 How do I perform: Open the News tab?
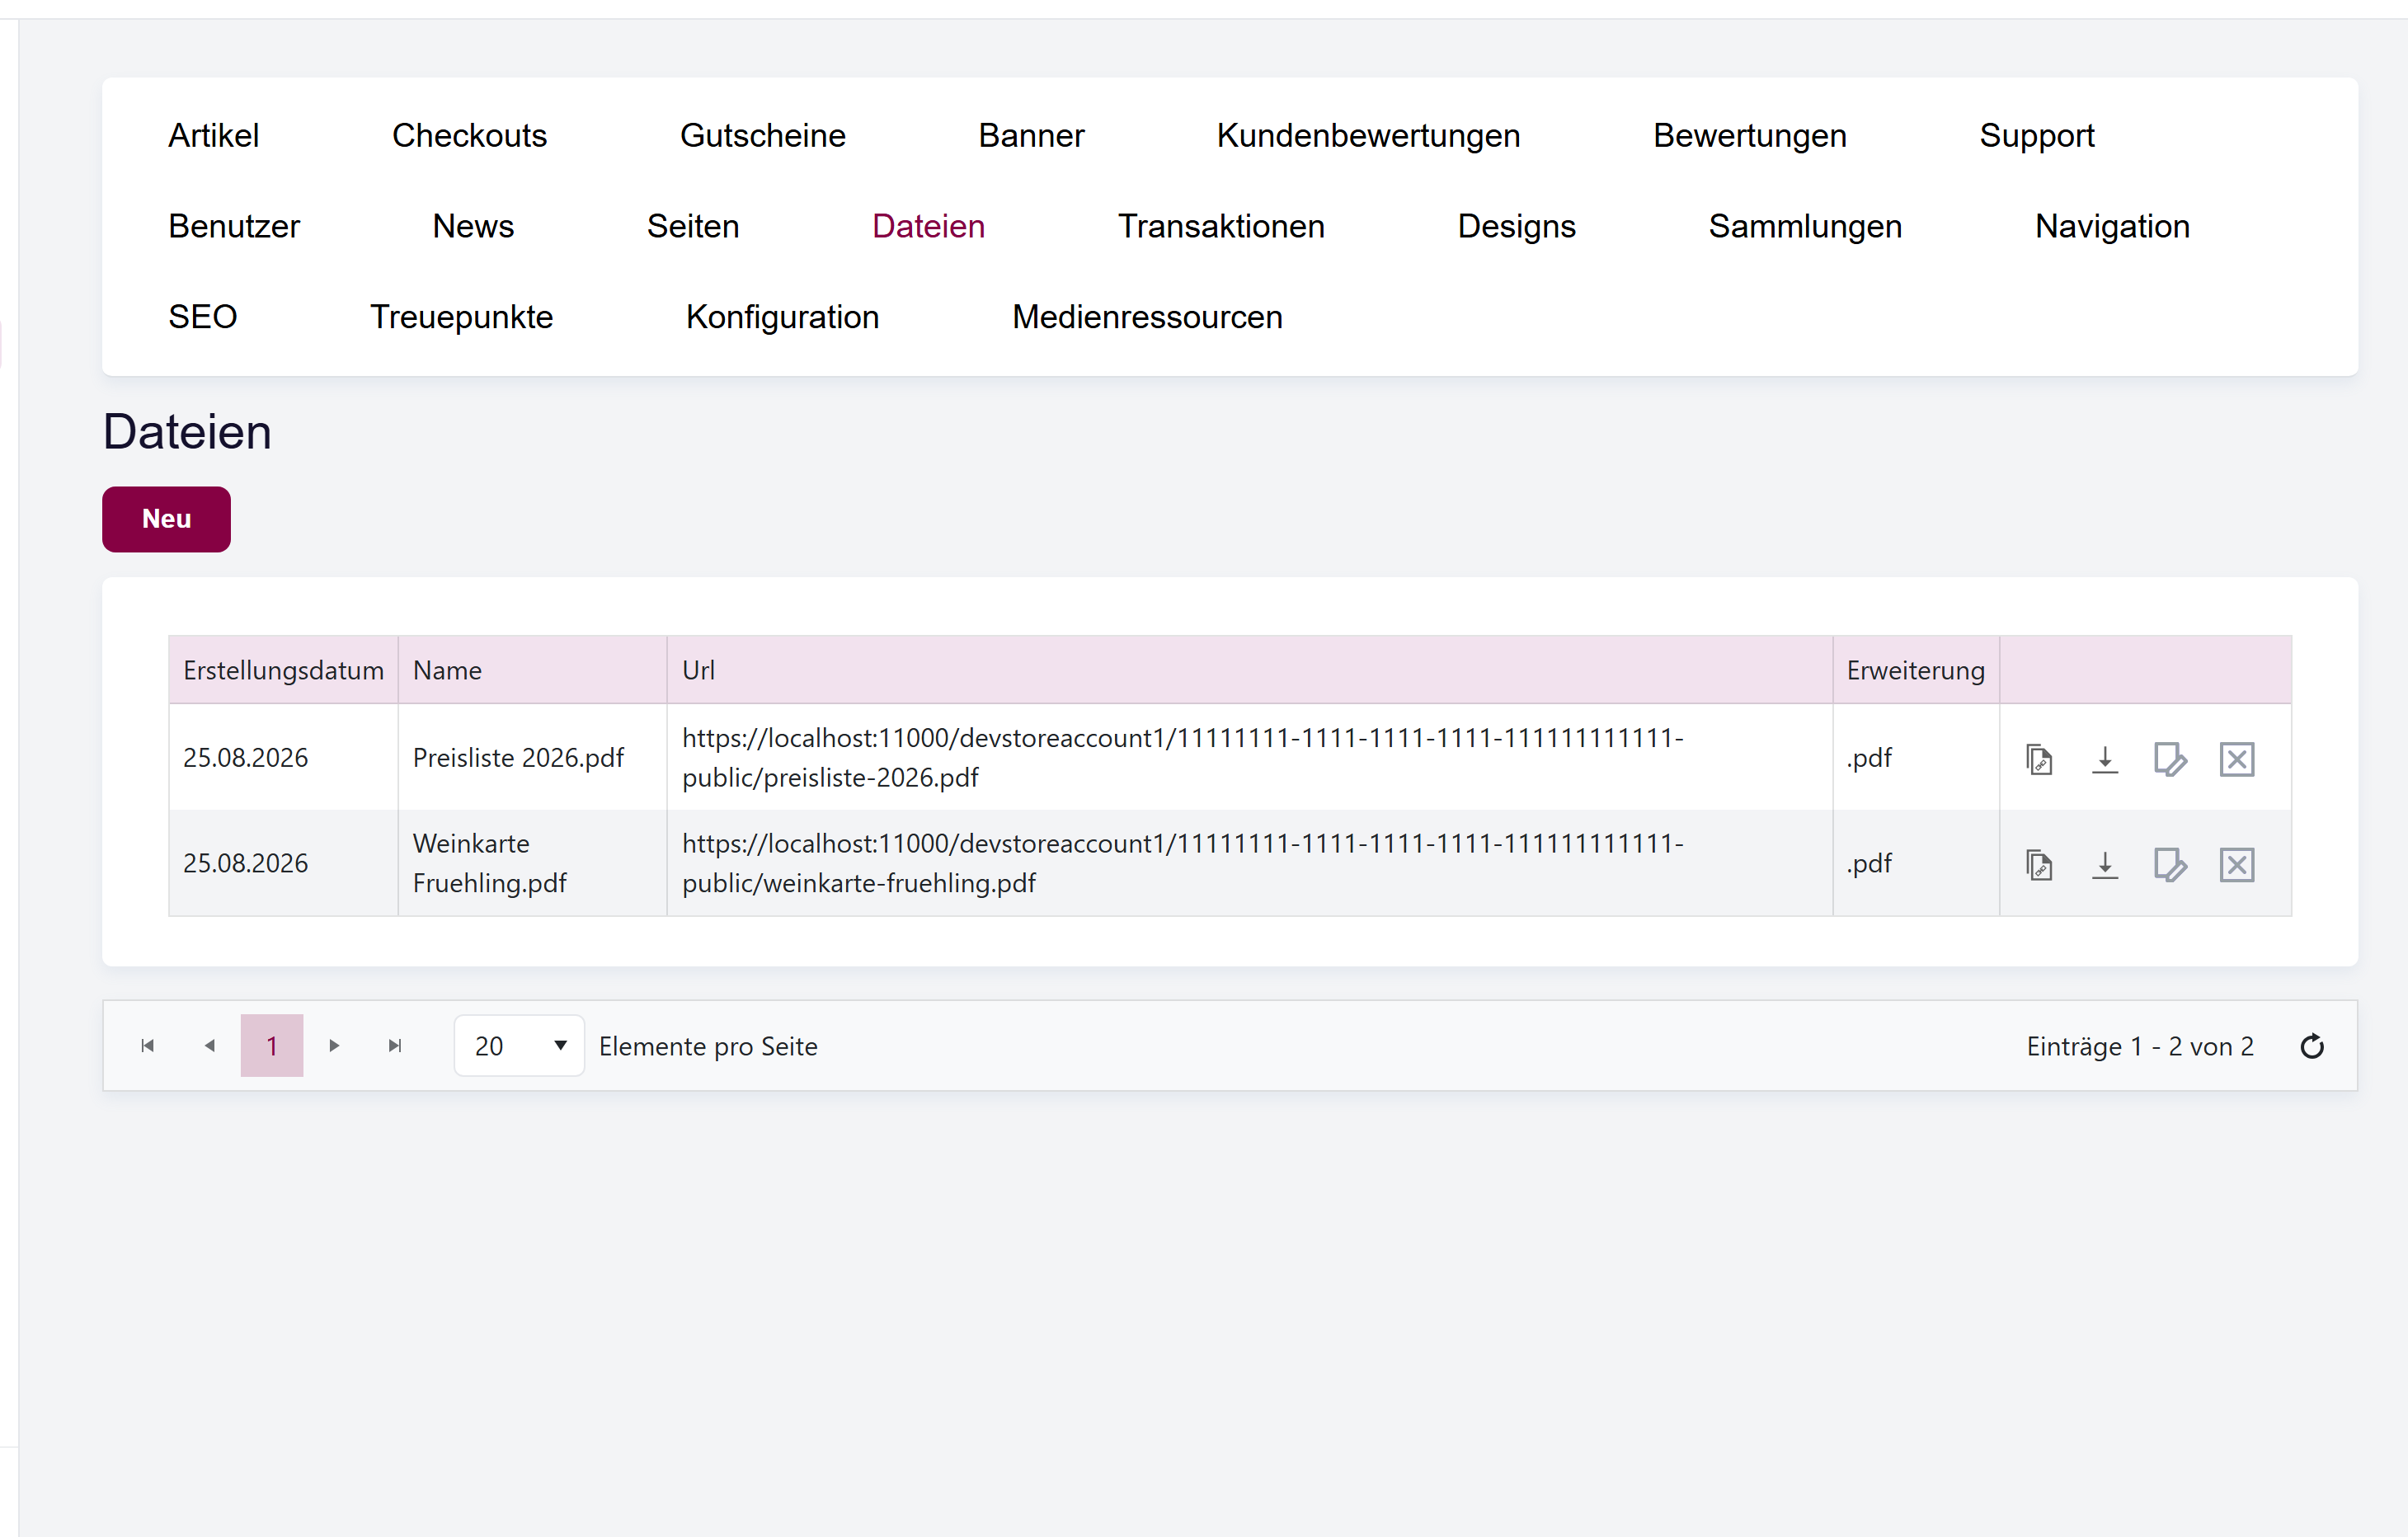click(473, 226)
